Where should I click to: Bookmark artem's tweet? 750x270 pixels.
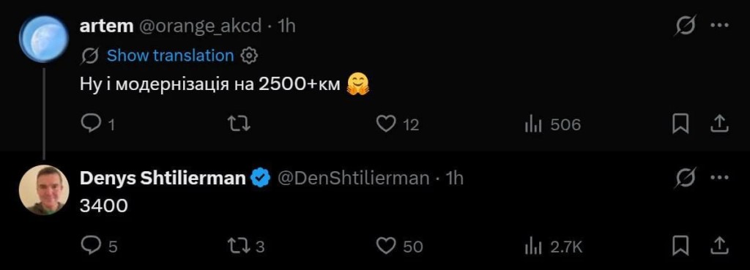point(680,124)
